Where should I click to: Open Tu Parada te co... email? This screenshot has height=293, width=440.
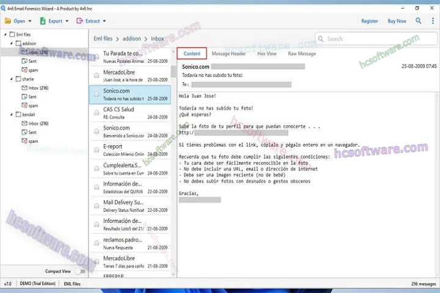point(130,57)
